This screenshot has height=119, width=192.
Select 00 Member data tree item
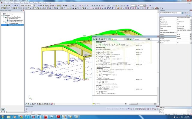click(13, 18)
